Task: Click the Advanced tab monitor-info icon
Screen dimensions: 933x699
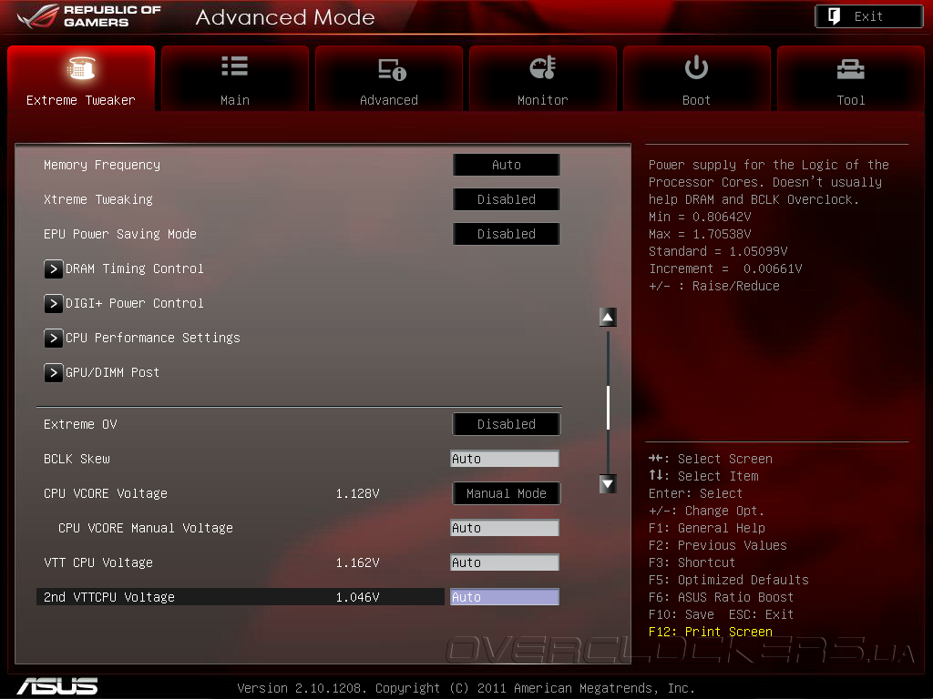Action: click(392, 69)
